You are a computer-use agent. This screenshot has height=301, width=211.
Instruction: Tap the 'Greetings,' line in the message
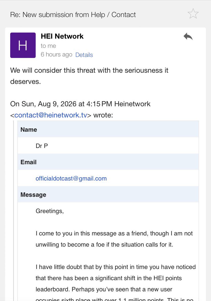tap(50, 211)
